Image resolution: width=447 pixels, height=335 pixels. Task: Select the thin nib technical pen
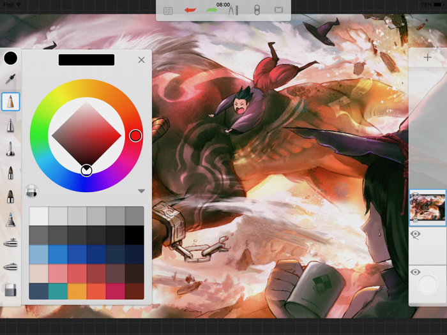point(10,149)
